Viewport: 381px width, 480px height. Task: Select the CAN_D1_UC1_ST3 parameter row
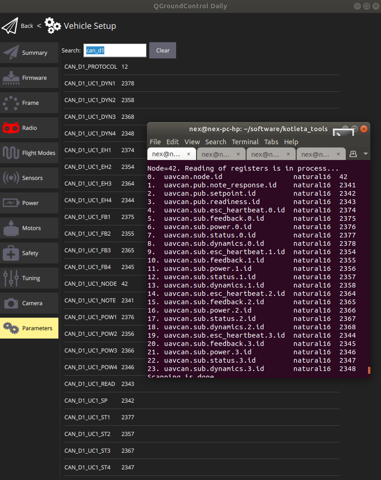[202, 451]
